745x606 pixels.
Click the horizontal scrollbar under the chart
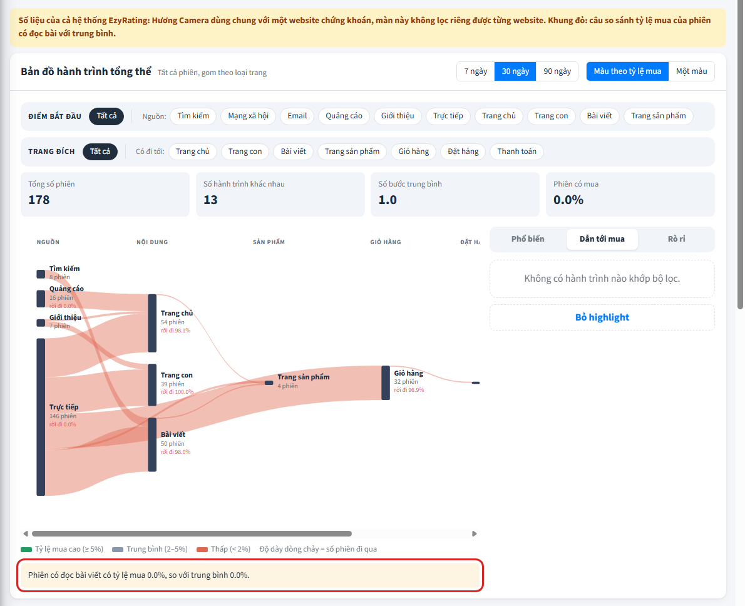[x=192, y=534]
